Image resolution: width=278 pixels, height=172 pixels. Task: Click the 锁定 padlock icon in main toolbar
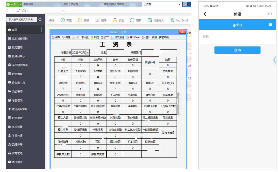(115, 20)
